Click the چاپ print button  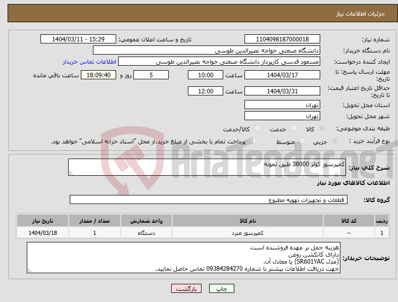click(x=221, y=288)
